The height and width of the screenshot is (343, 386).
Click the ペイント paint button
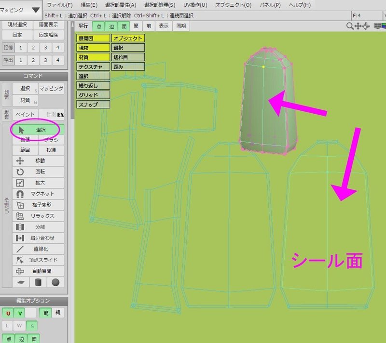[25, 115]
